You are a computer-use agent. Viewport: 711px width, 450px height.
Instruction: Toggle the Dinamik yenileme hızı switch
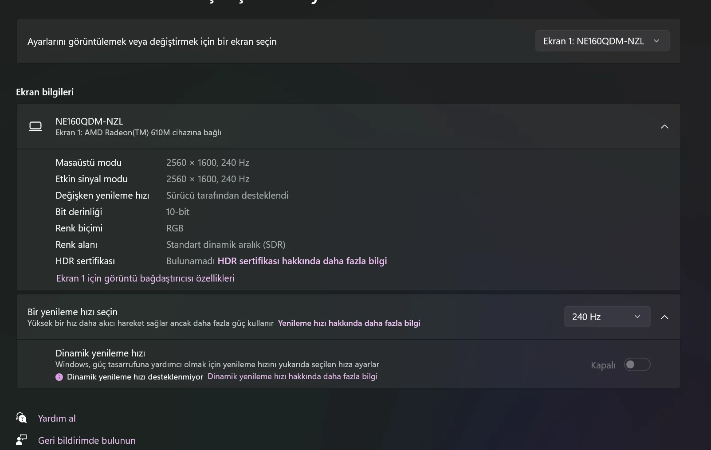(x=637, y=364)
